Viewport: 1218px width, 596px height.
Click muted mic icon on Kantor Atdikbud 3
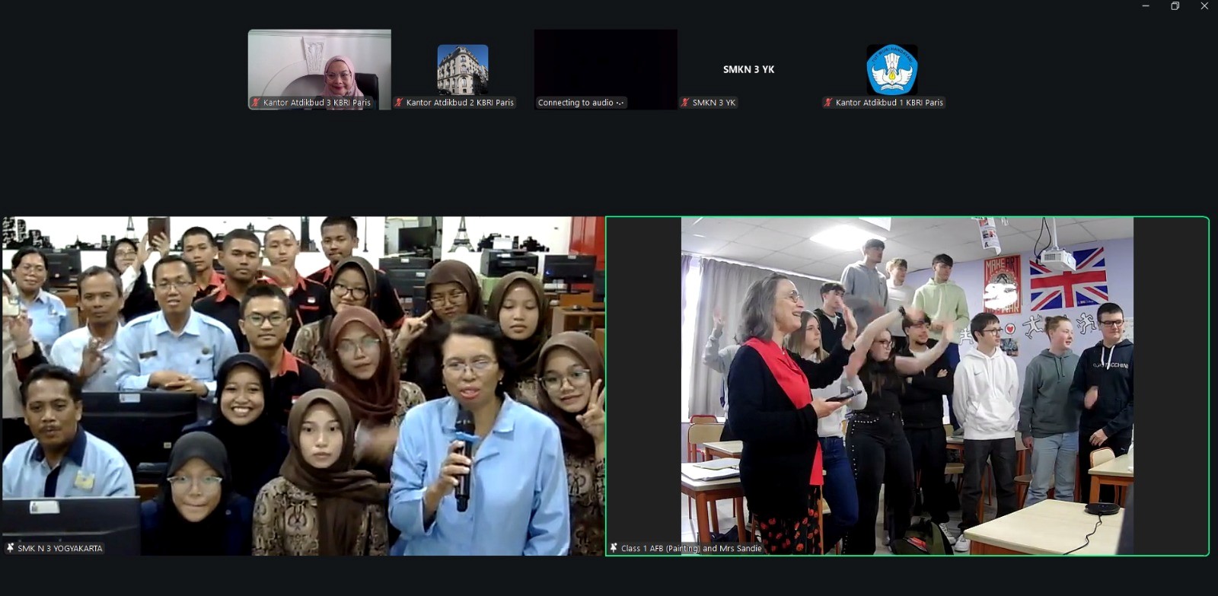[256, 103]
